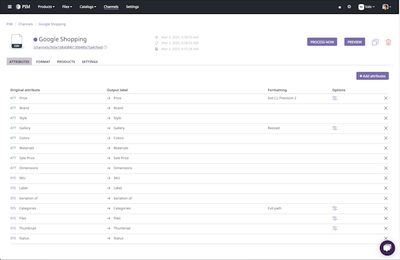400x260 pixels.
Task: Click the PROCESS NOW button
Action: coord(322,42)
